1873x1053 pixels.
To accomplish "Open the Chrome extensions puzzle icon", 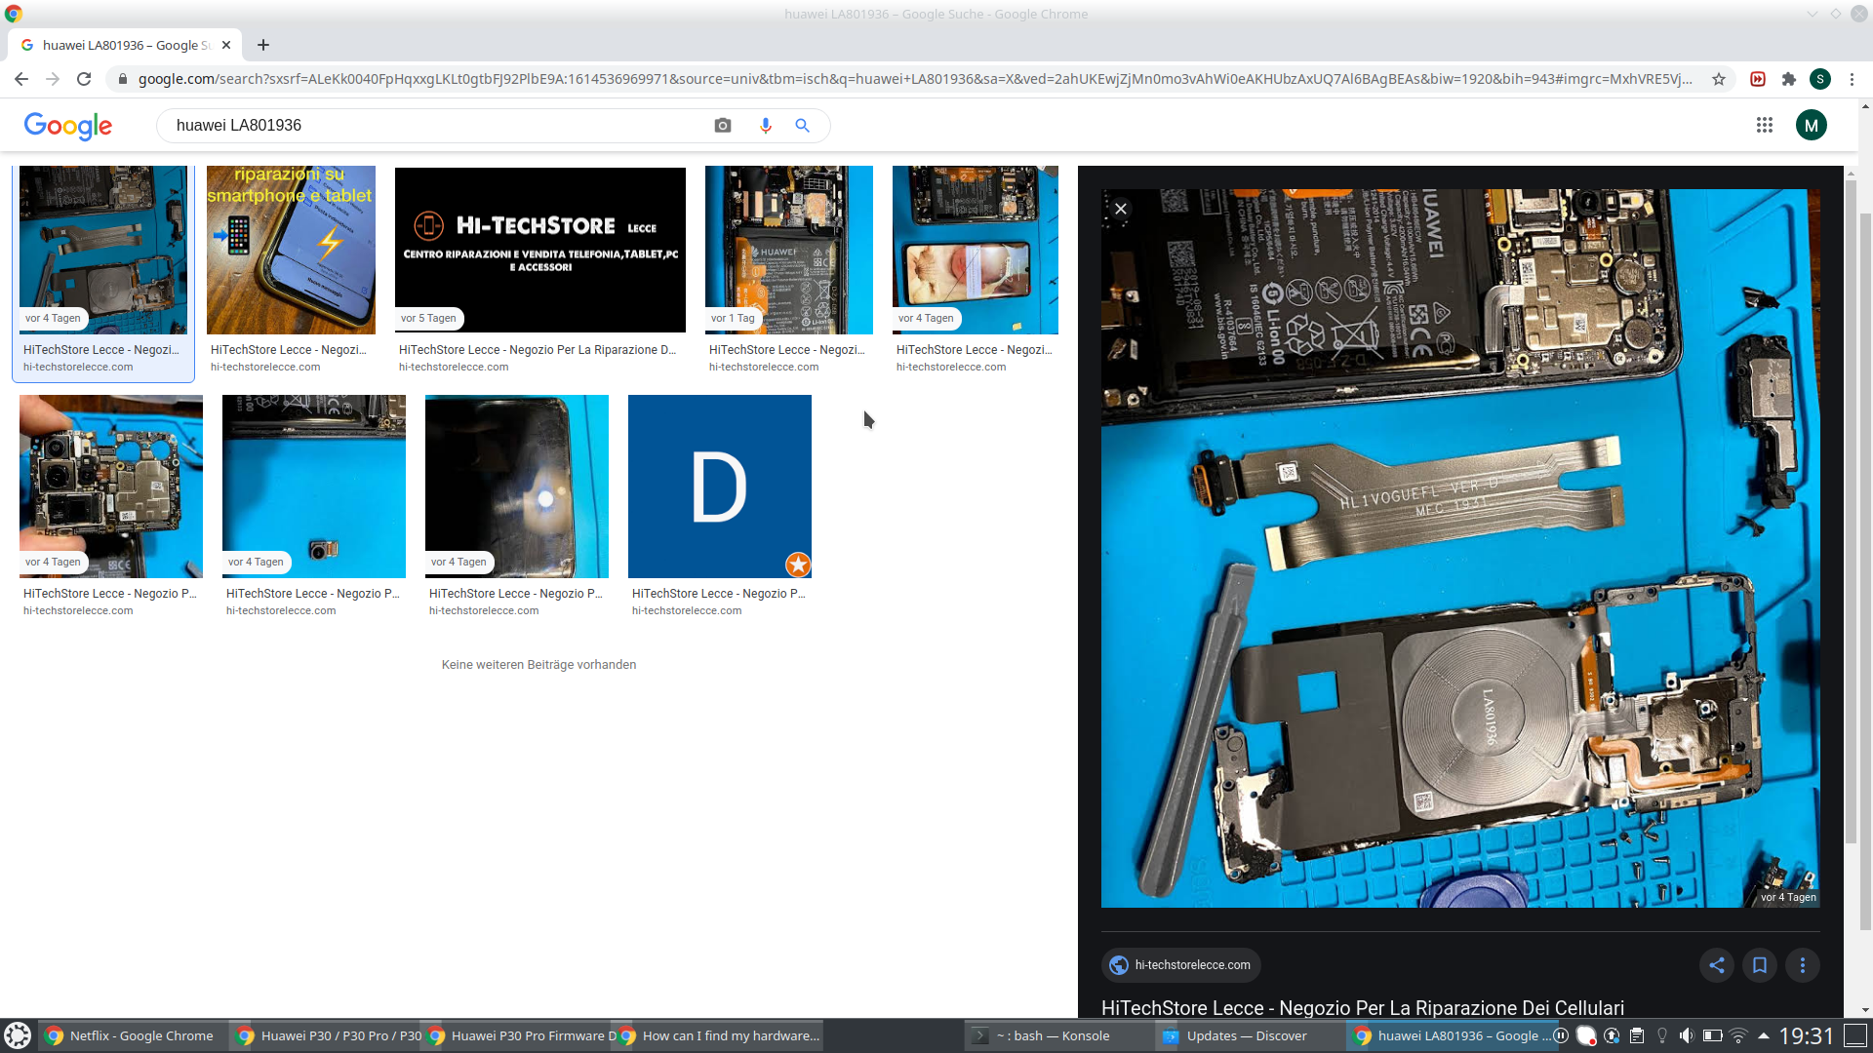I will point(1789,79).
